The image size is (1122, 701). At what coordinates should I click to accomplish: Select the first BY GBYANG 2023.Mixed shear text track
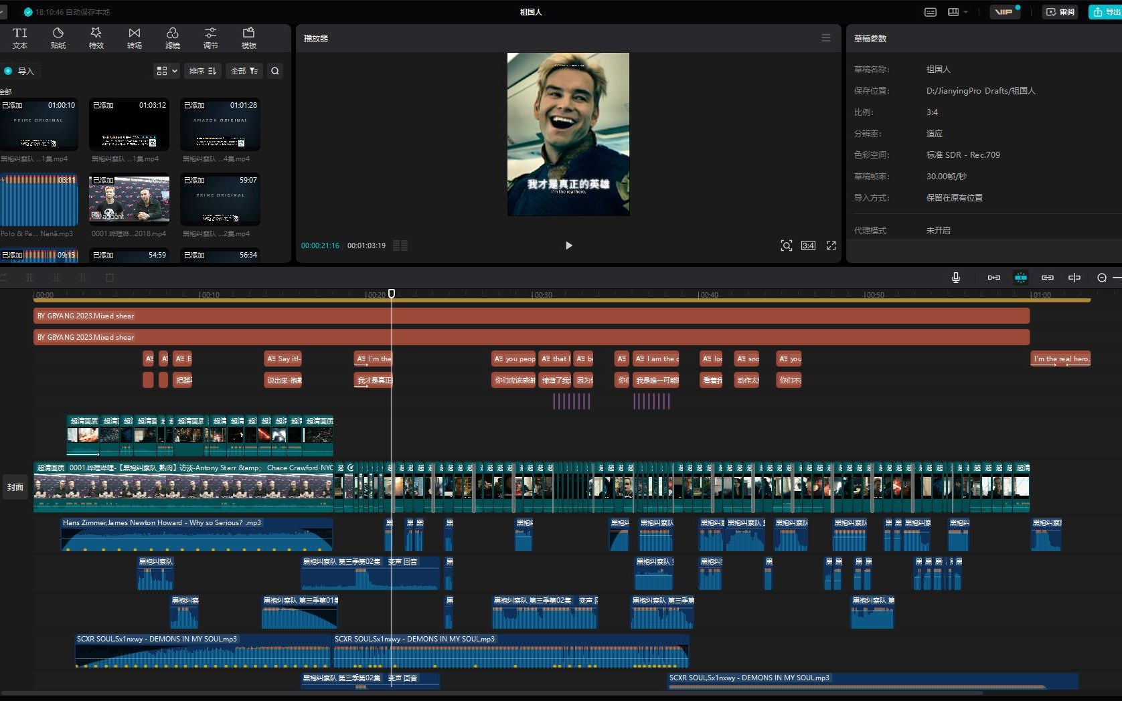532,316
